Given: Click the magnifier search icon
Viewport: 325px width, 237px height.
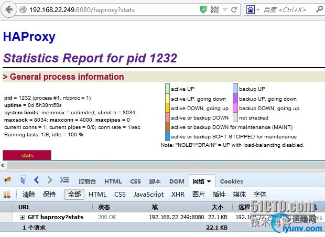Looking at the screenshot, I should [x=320, y=9].
